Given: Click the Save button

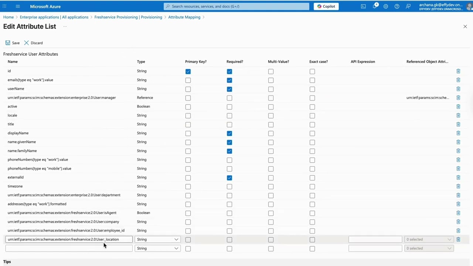Looking at the screenshot, I should 12,43.
